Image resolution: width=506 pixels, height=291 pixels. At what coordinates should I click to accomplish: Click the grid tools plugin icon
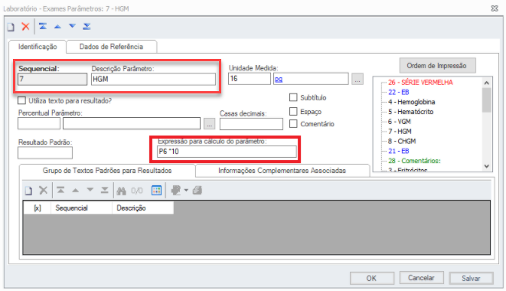pos(176,191)
